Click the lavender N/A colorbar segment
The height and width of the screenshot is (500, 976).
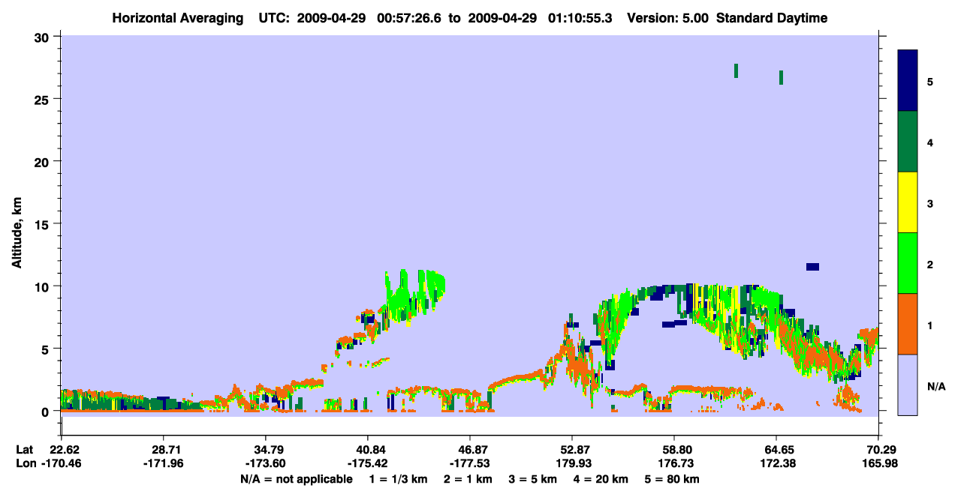pyautogui.click(x=908, y=385)
